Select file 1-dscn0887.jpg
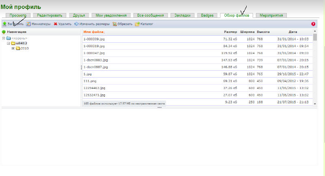This screenshot has width=325, height=176. point(96,67)
